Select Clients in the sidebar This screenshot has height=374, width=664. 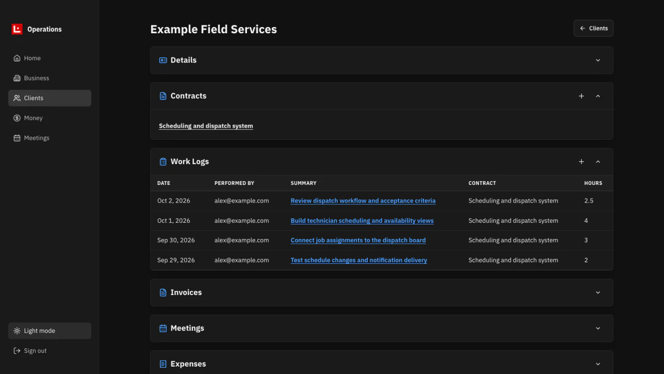click(50, 98)
